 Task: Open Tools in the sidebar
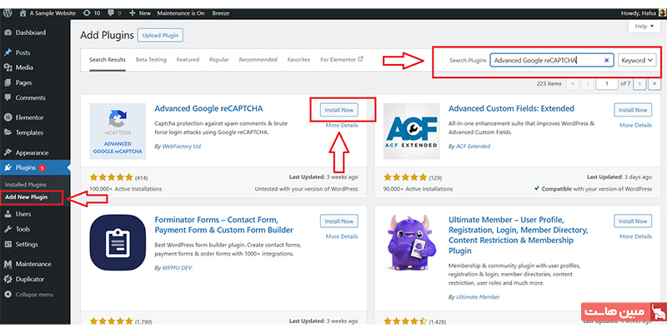(23, 229)
